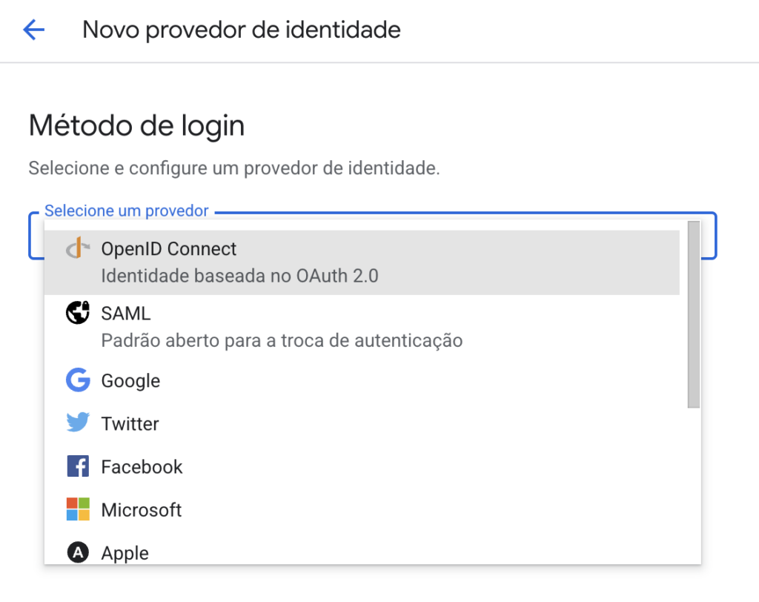Screen dimensions: 759x602
Task: Select Google as login provider
Action: pyautogui.click(x=130, y=381)
